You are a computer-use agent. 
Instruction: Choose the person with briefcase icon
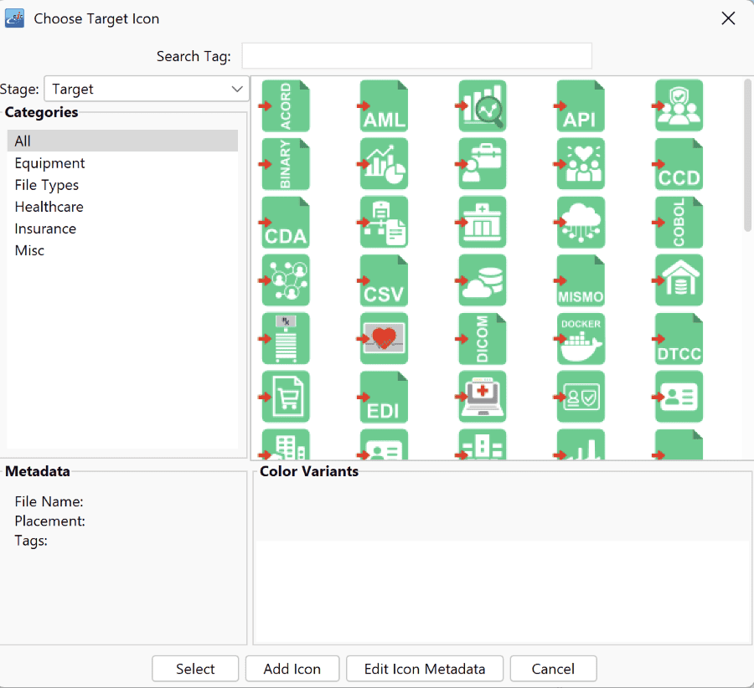point(483,164)
